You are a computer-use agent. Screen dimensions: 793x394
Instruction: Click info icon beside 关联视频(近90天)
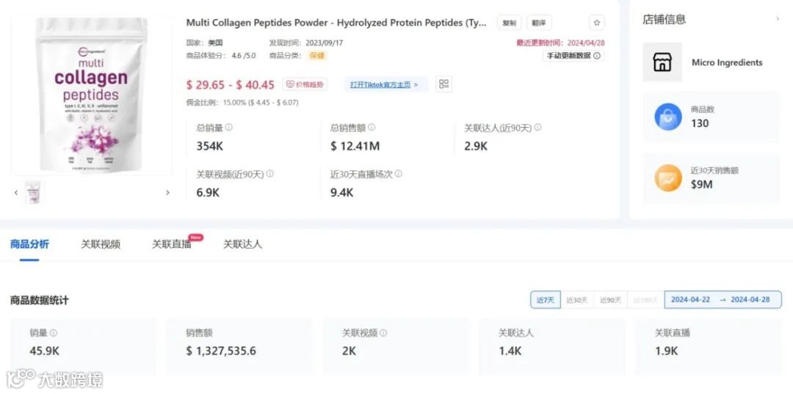[270, 174]
